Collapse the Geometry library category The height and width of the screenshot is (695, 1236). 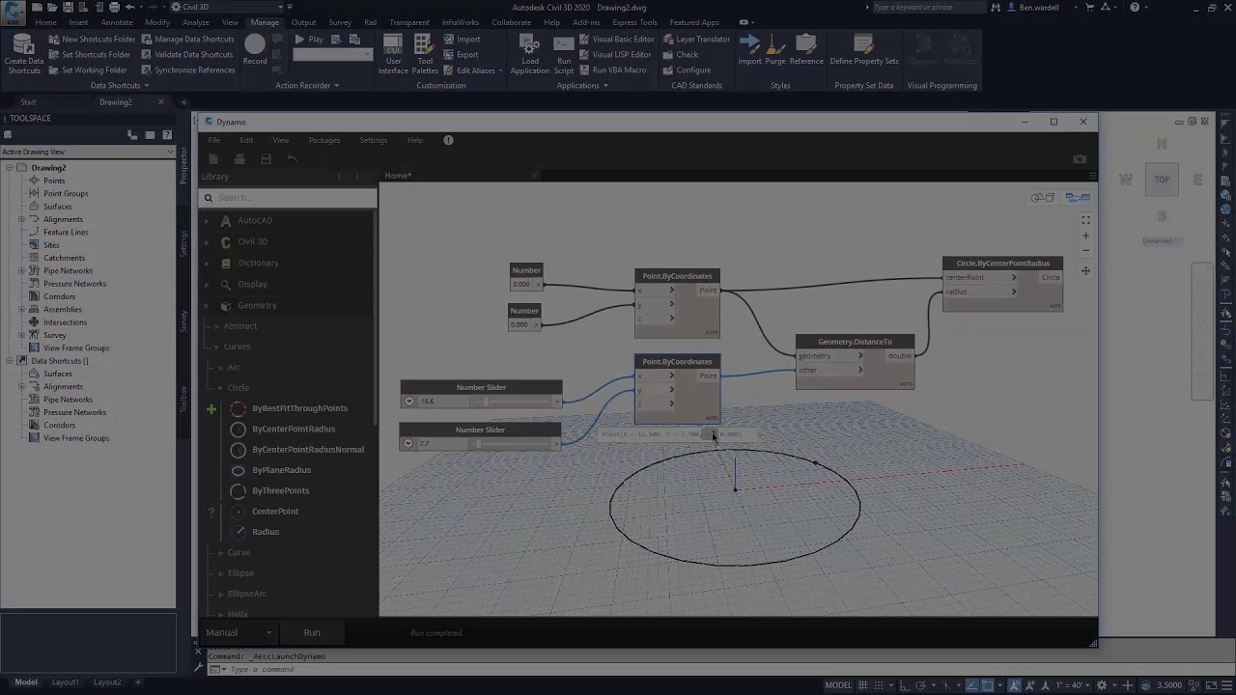[x=206, y=306]
